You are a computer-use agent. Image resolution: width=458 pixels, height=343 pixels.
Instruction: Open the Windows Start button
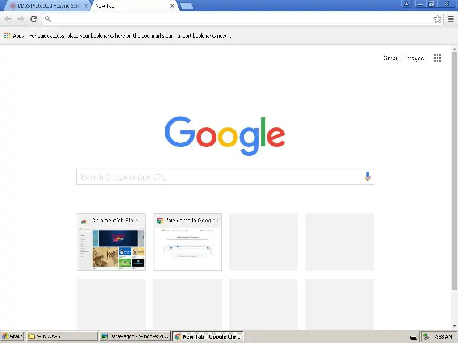pyautogui.click(x=12, y=336)
